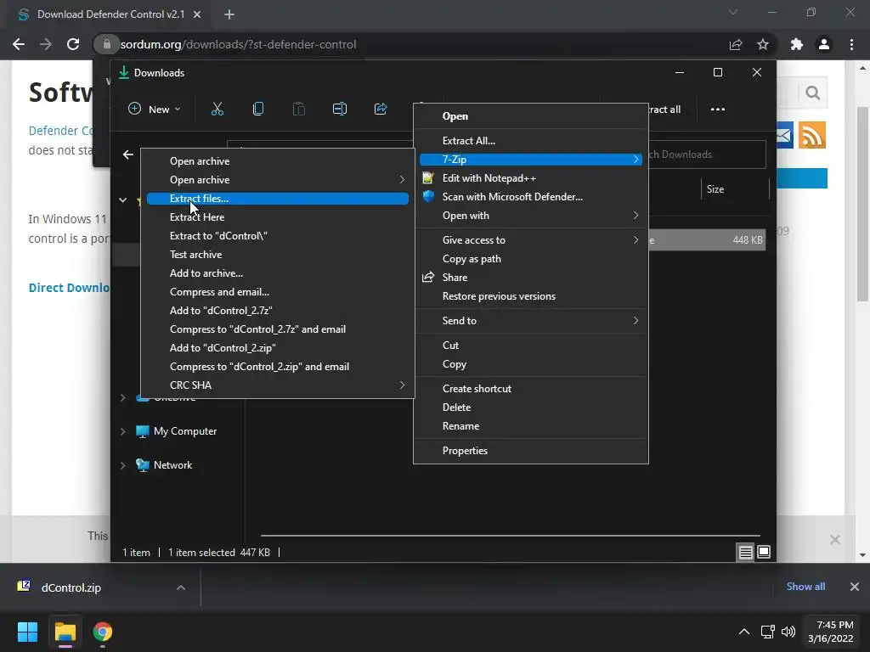The image size is (870, 652).
Task: Click the Paste icon in Explorer toolbar
Action: pyautogui.click(x=298, y=110)
